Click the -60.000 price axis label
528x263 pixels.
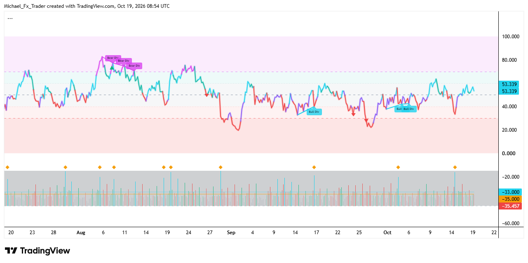click(x=510, y=223)
